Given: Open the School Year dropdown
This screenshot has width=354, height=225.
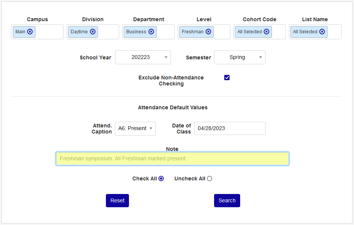Looking at the screenshot, I should coord(143,57).
